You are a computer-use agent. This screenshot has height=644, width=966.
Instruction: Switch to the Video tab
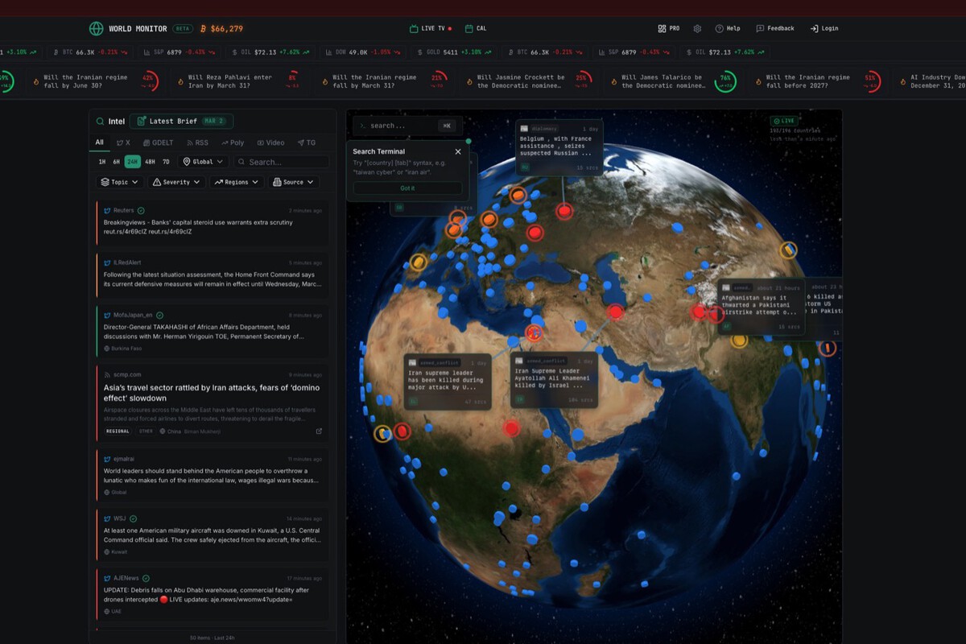tap(270, 142)
